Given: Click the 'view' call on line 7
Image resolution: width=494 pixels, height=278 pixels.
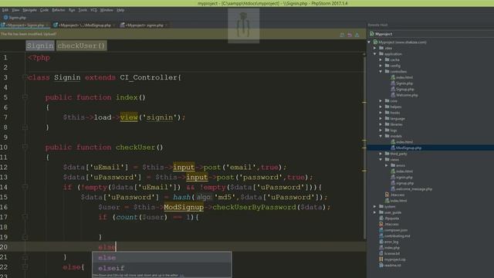Looking at the screenshot, I should click(x=129, y=117).
